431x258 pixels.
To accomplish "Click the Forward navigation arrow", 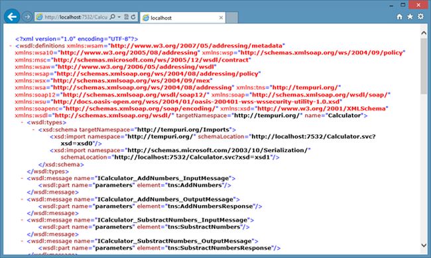I will point(27,17).
